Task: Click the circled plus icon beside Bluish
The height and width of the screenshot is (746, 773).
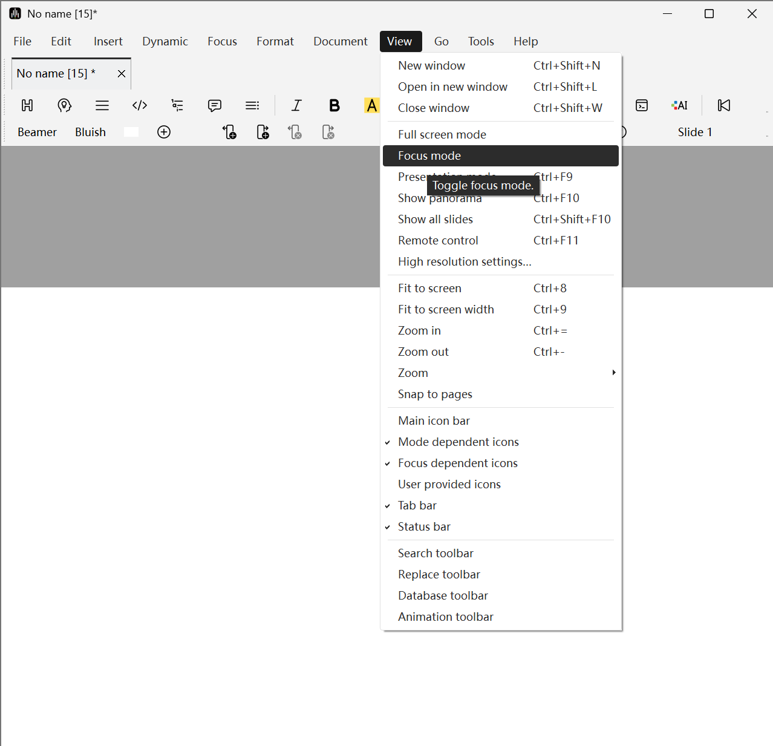Action: pyautogui.click(x=164, y=132)
